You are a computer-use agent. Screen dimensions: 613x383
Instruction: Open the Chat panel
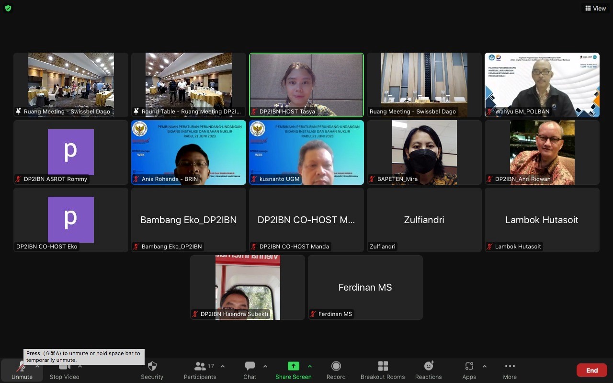pos(250,367)
